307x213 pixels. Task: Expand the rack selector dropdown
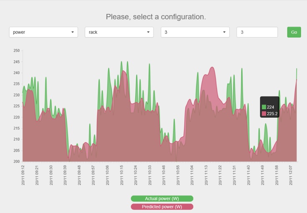point(119,32)
